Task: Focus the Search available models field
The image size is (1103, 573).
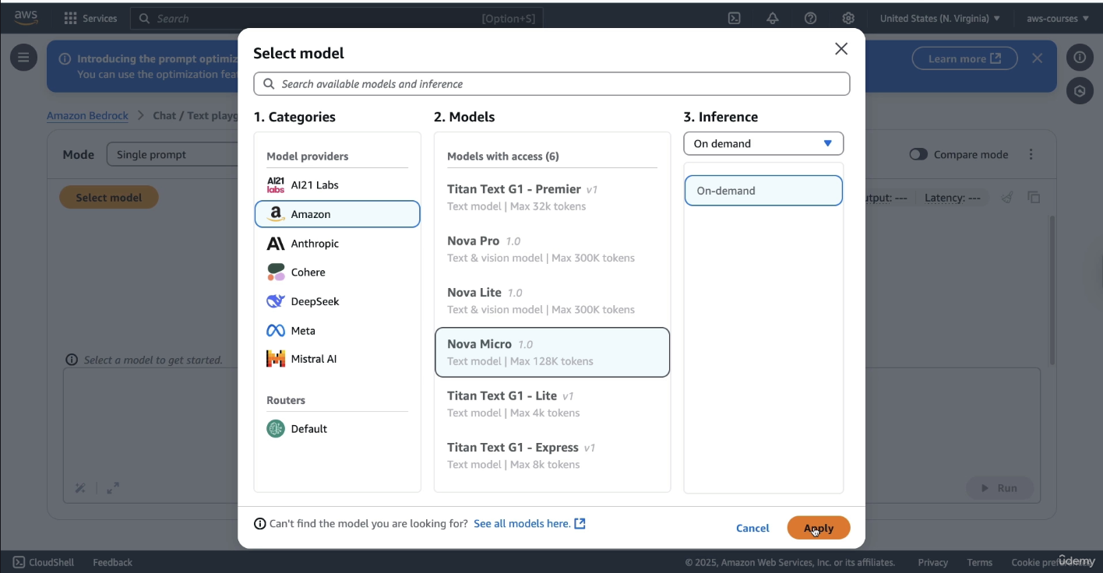Action: [x=551, y=84]
